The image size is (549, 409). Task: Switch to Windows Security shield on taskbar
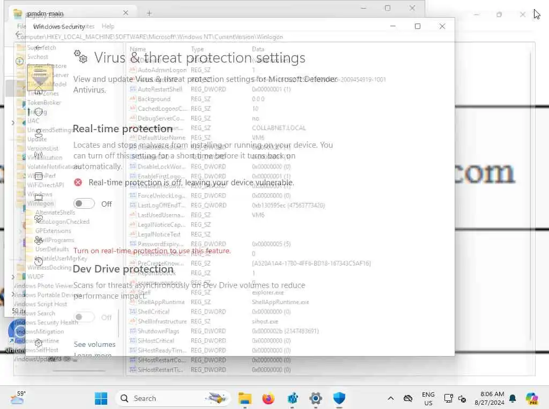(x=339, y=398)
